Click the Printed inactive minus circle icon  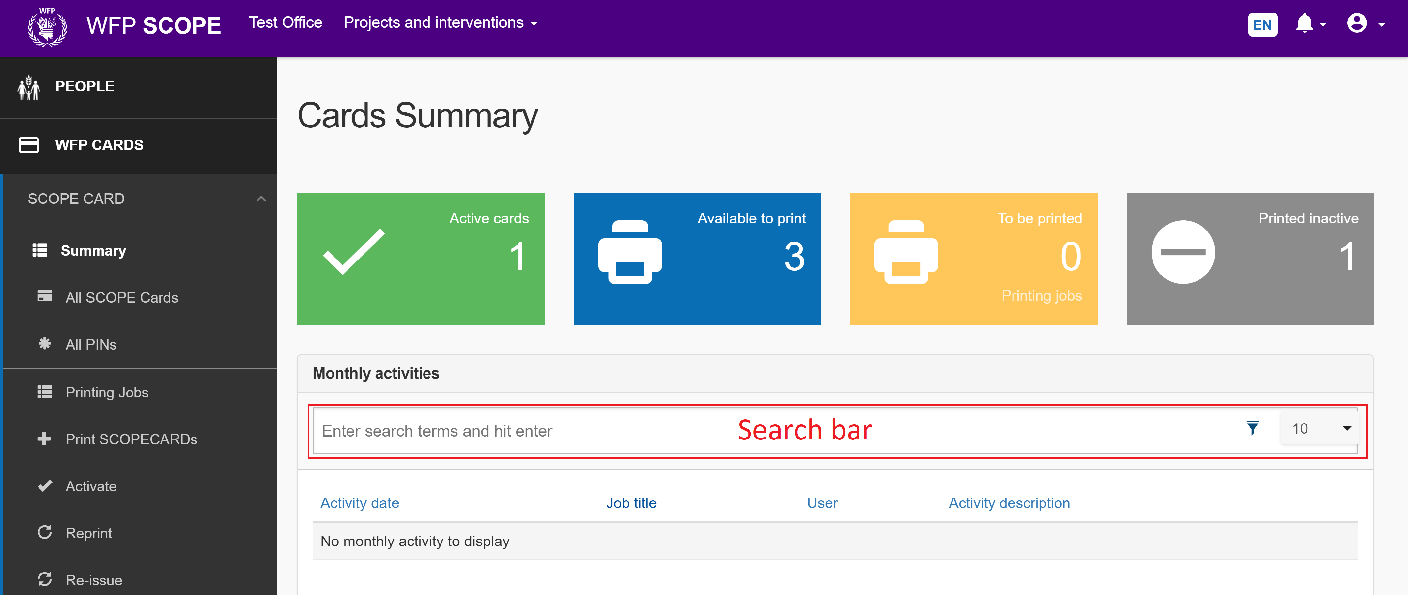click(1183, 252)
